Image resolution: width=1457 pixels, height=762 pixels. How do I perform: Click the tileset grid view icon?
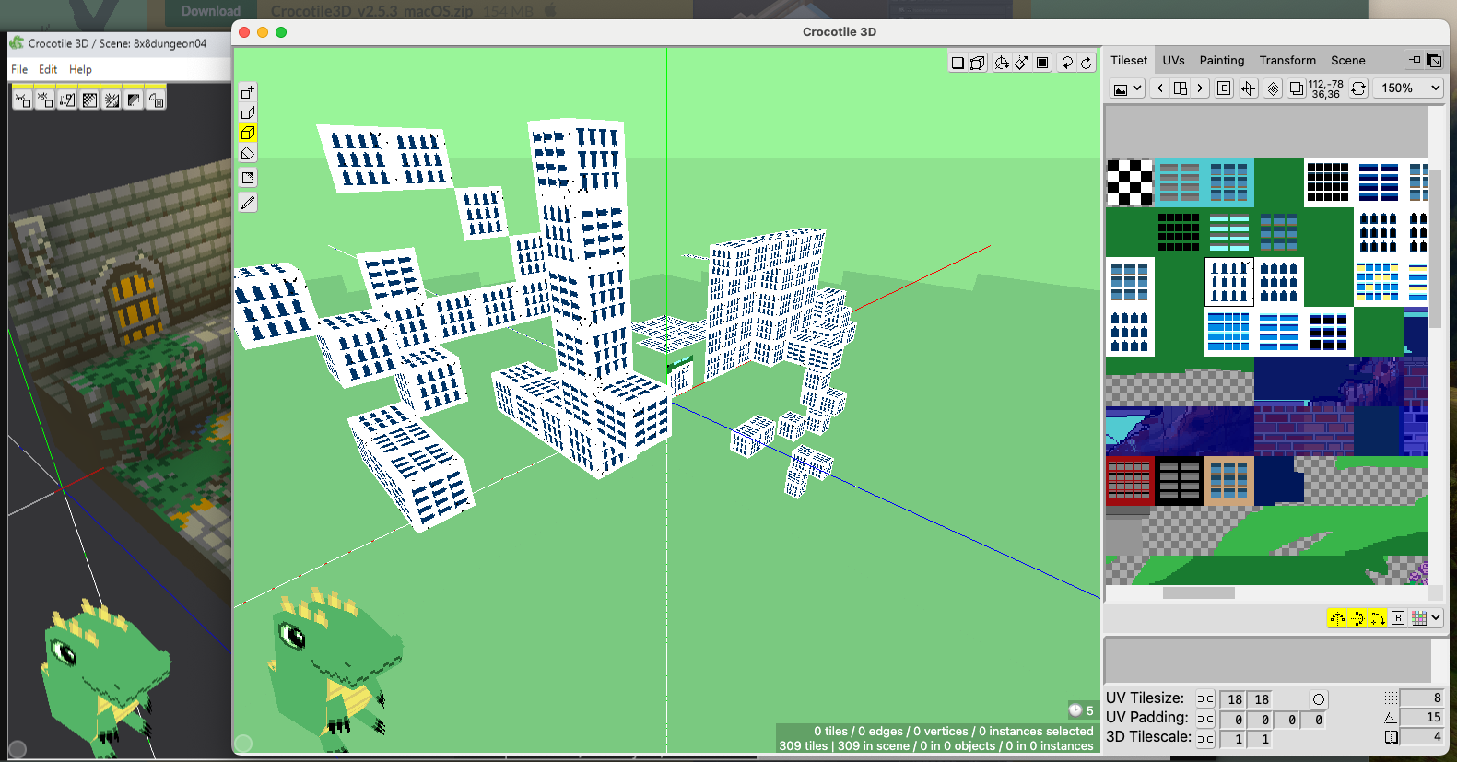[1180, 88]
